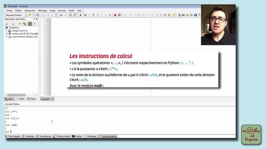266x149 pixels.
Task: Click the console output '289'
Action: point(7,115)
